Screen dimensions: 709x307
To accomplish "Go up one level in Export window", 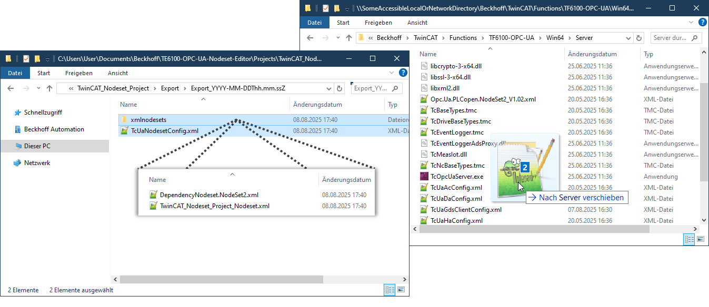I will [x=49, y=88].
